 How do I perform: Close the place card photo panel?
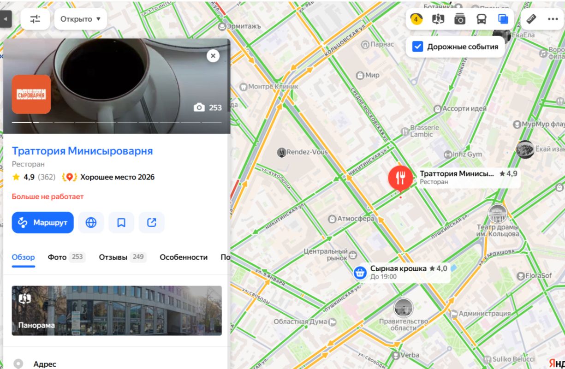tap(213, 56)
